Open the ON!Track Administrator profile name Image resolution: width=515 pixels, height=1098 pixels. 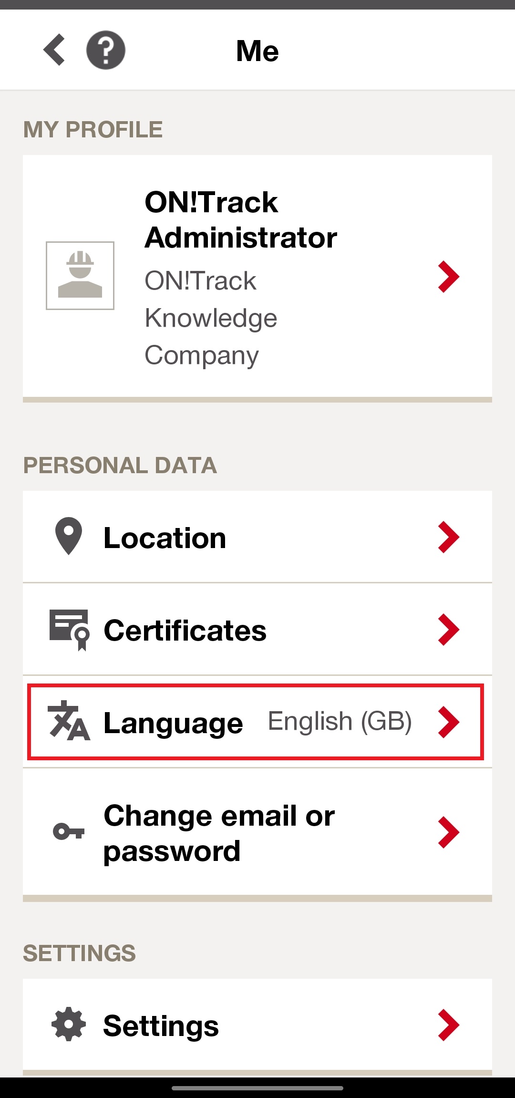(241, 220)
